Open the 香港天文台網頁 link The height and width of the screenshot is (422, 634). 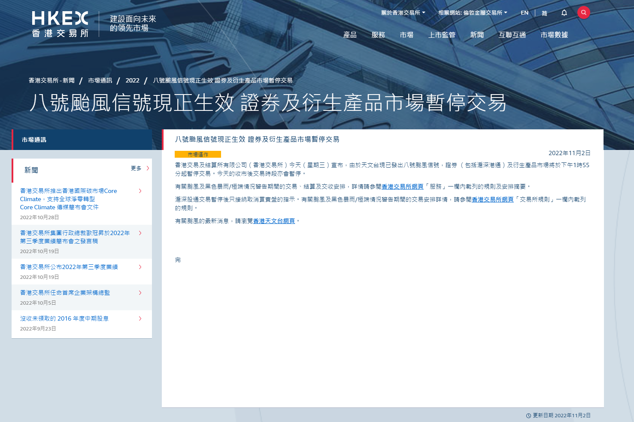(x=274, y=221)
